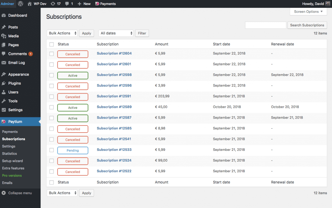Click the Collapse menu arrow icon
Image resolution: width=332 pixels, height=208 pixels.
[x=4, y=193]
